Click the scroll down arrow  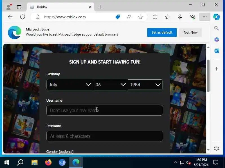[208, 150]
